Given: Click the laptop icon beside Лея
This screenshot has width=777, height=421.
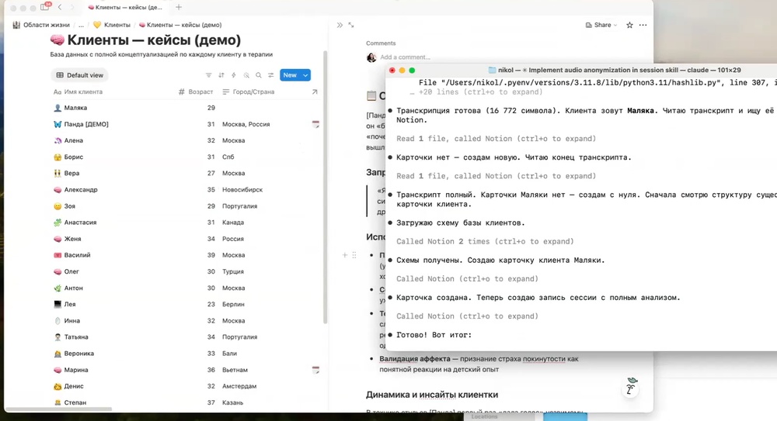Looking at the screenshot, I should pos(57,304).
